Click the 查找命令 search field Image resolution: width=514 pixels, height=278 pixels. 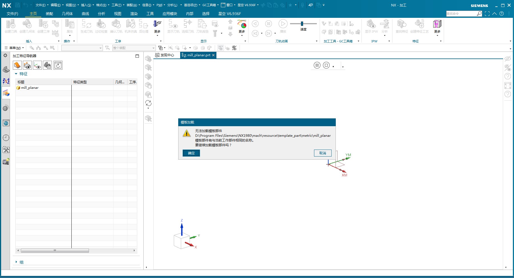tap(462, 14)
